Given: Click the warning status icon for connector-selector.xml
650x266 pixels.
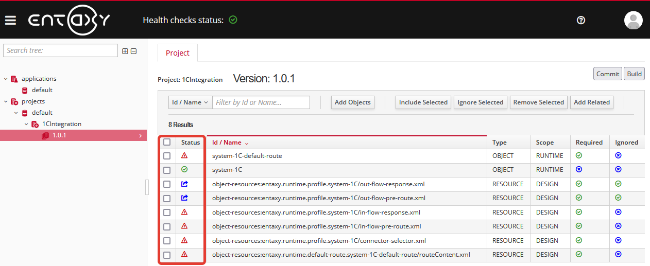Looking at the screenshot, I should coord(184,240).
